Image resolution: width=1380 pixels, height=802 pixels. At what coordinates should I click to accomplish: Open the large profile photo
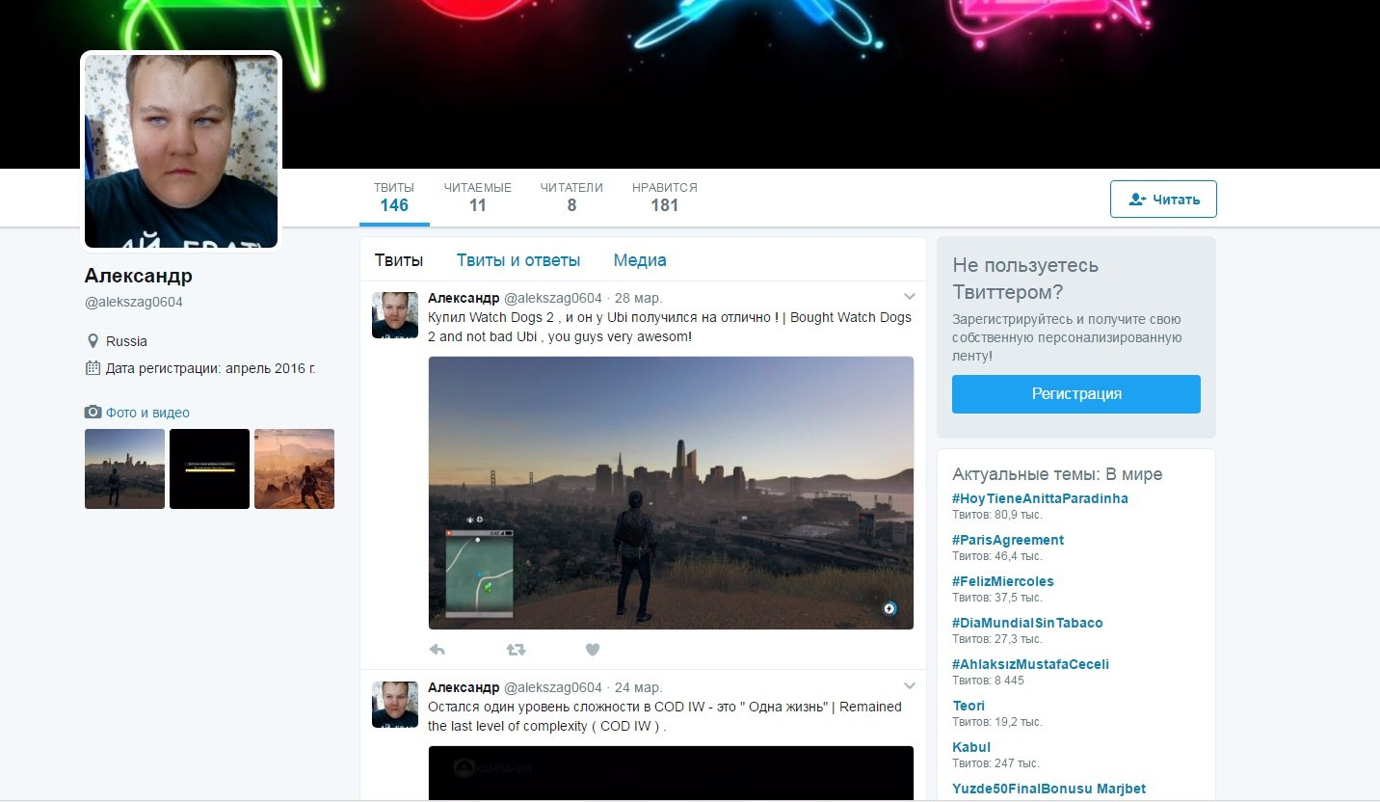[181, 150]
